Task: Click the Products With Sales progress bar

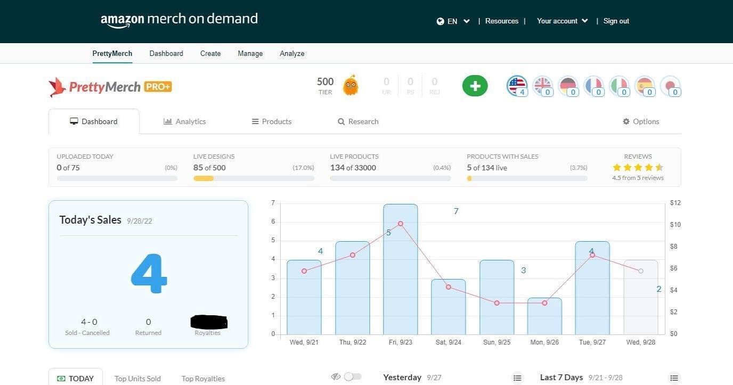Action: 527,178
